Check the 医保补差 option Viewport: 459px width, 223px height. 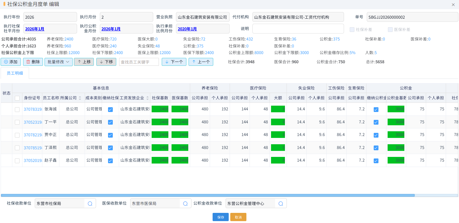click(390, 29)
